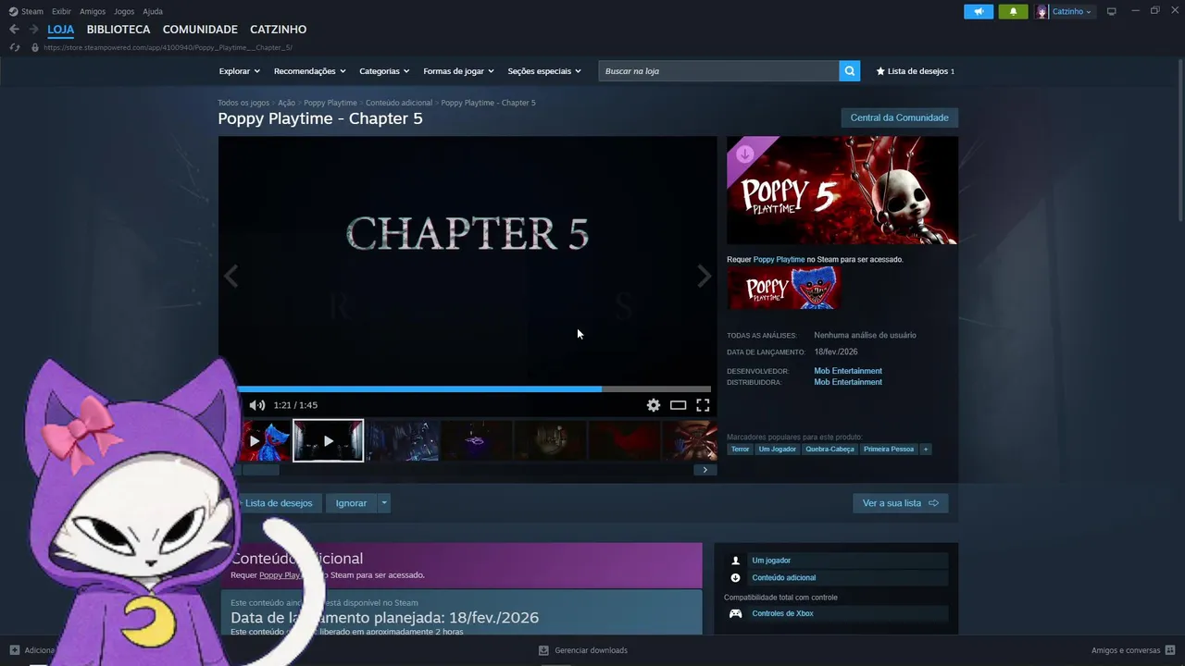
Task: Reload the store page with refresh icon
Action: [x=14, y=47]
